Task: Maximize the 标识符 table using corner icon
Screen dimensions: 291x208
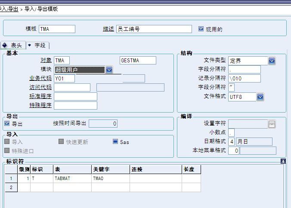Action: (x=283, y=161)
